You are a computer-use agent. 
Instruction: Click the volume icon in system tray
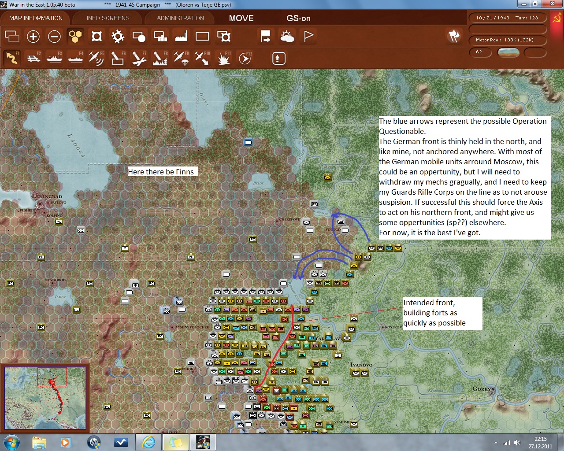tap(517, 443)
